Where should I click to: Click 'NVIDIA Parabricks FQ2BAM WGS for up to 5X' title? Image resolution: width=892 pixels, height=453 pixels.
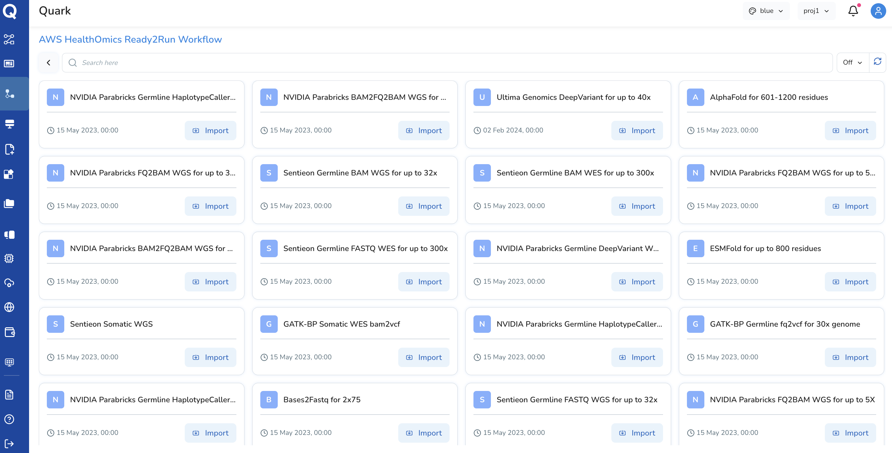pos(792,400)
